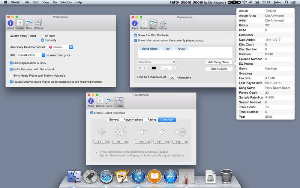
Task: Enable Sync Music Player and System Volume's
Action: click(x=11, y=76)
